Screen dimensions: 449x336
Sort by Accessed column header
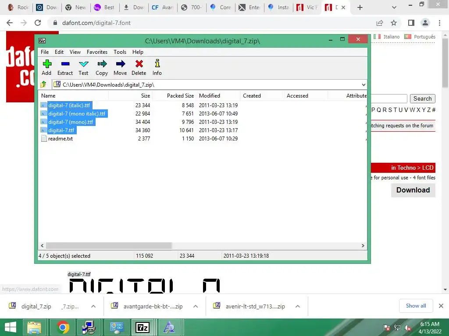tap(306, 96)
